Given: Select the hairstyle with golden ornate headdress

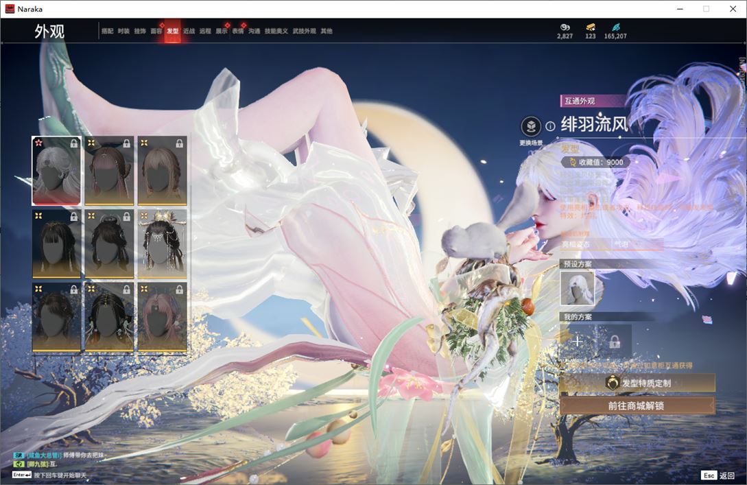Looking at the screenshot, I should (162, 244).
